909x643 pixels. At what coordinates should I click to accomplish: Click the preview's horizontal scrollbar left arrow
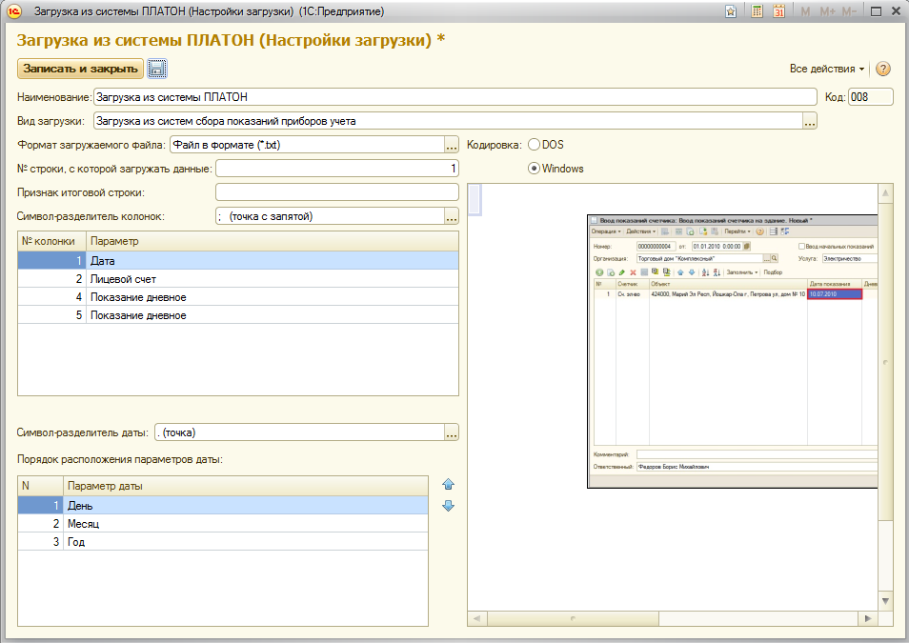pos(476,618)
